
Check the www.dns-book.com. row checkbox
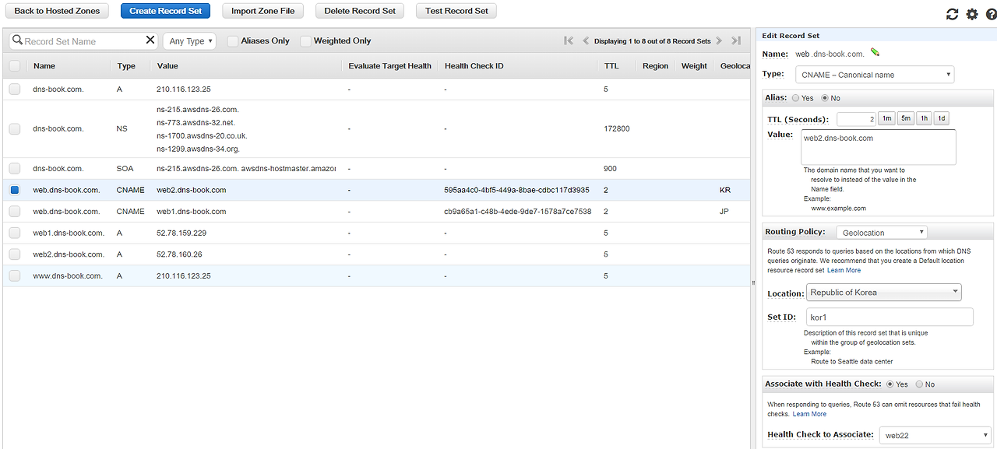click(x=15, y=276)
